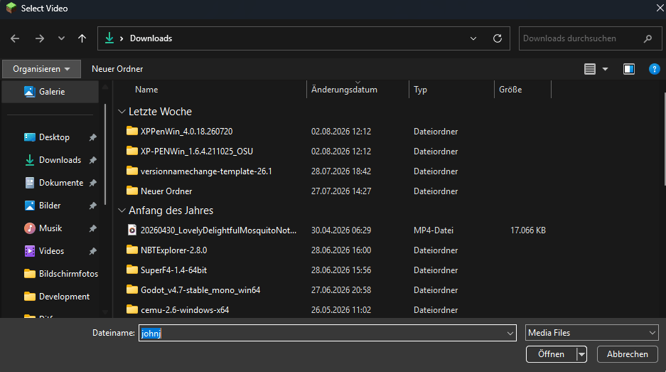
Task: Click the navigation pane scrollbar
Action: coord(105,155)
